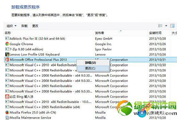This screenshot has width=177, height=120.
Task: Sort by the 安装时间 column header
Action: pyautogui.click(x=155, y=33)
